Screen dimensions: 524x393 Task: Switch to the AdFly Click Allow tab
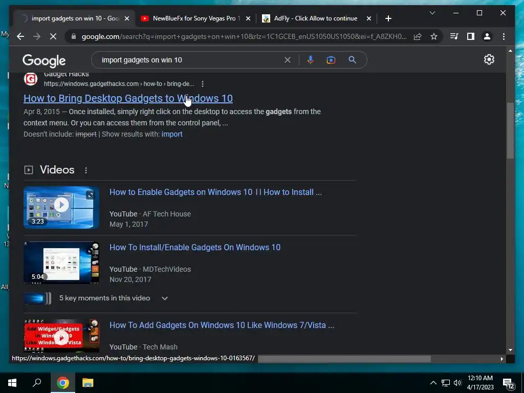pos(316,18)
